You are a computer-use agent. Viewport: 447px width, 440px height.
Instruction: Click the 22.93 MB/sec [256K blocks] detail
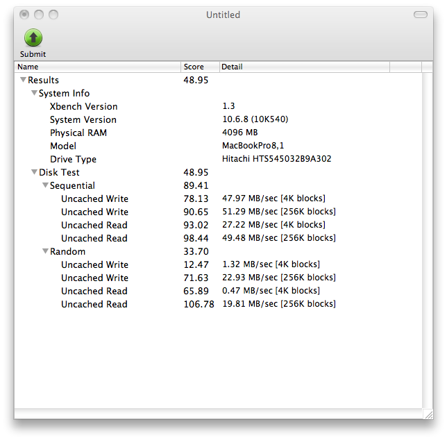[279, 278]
